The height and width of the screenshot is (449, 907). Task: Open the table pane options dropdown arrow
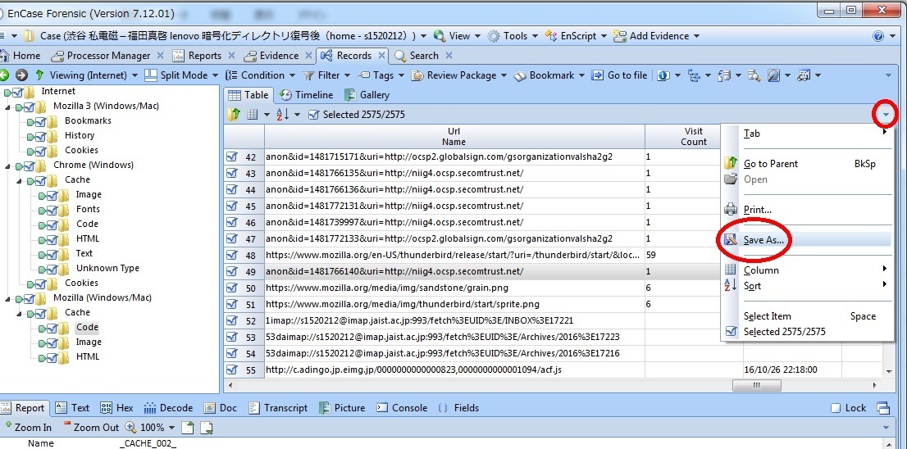pos(886,115)
